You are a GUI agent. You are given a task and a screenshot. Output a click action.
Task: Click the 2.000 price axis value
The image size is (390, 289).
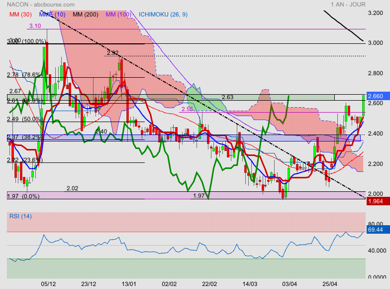point(376,193)
